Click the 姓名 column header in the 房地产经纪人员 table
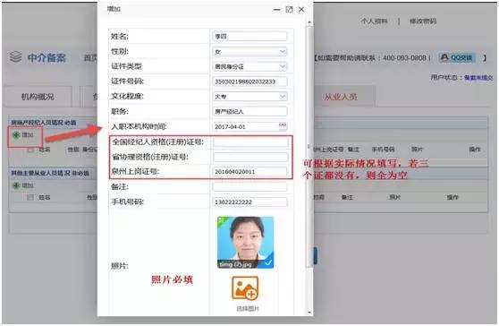 (x=45, y=150)
